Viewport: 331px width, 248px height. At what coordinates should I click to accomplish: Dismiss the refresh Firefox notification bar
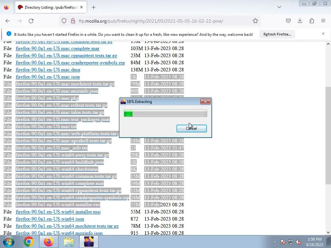coord(323,34)
